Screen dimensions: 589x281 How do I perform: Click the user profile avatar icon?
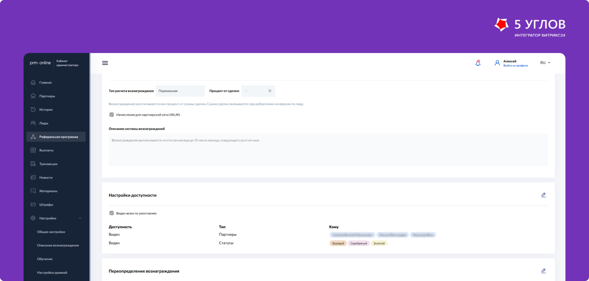coord(497,63)
